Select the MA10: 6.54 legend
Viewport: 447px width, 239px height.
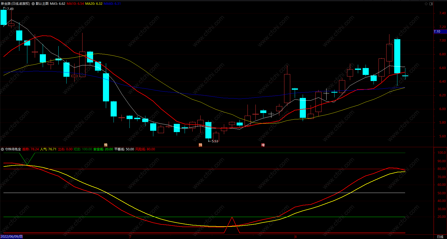point(75,4)
